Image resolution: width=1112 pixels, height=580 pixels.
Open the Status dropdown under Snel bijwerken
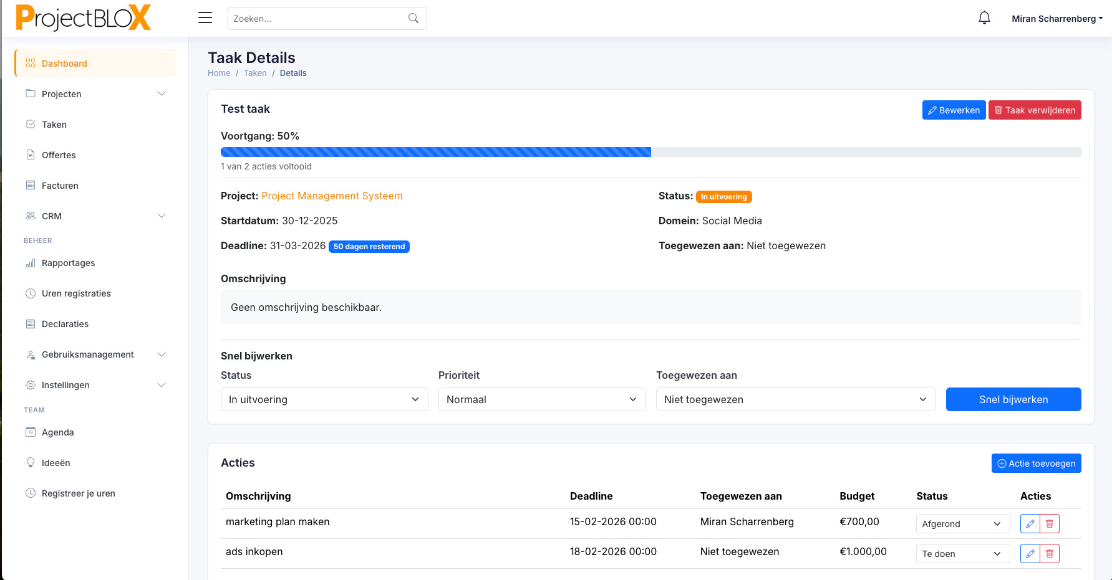click(324, 399)
